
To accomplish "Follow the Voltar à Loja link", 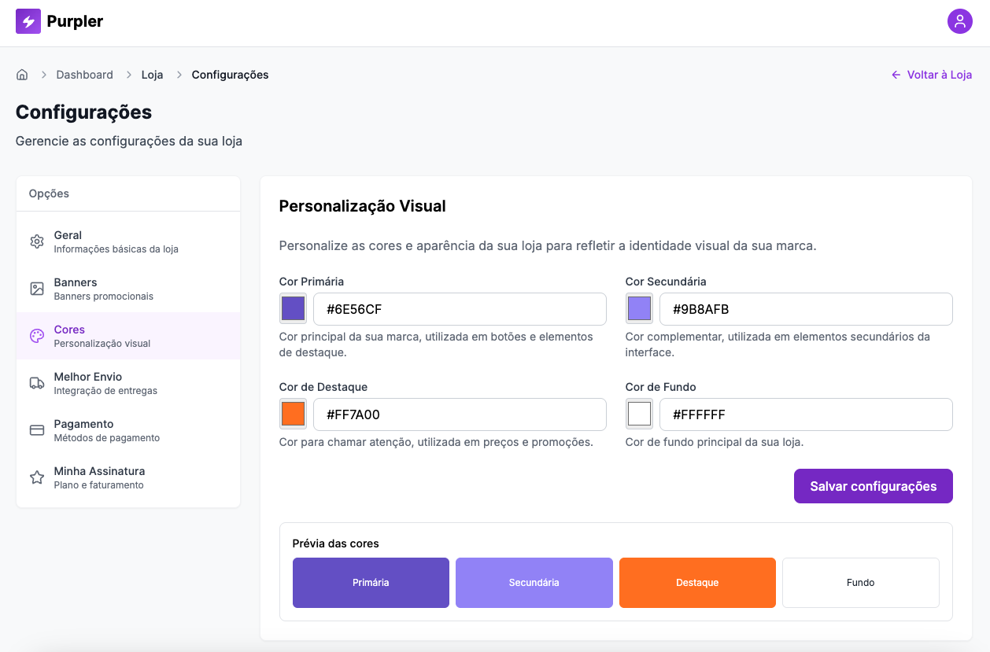I will pos(932,74).
